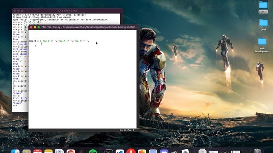
Task: Bring the IDLE Shell 3.9.5 window forward
Action: (x=67, y=11)
